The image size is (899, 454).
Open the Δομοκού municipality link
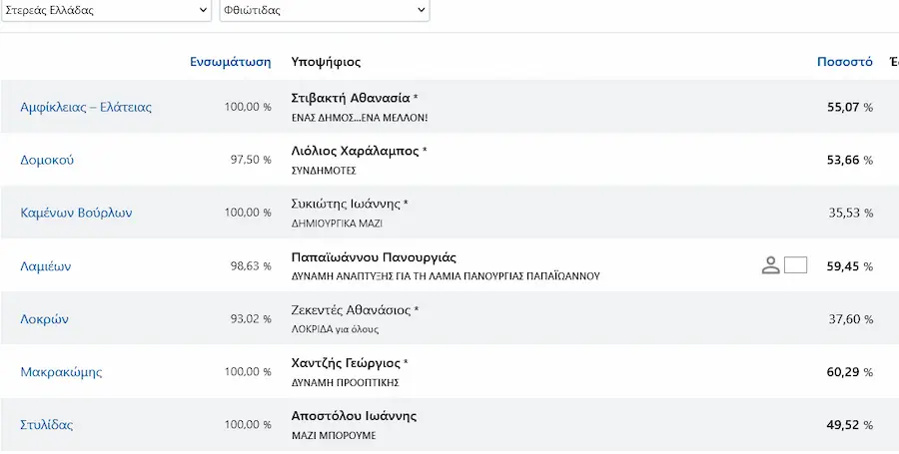47,160
